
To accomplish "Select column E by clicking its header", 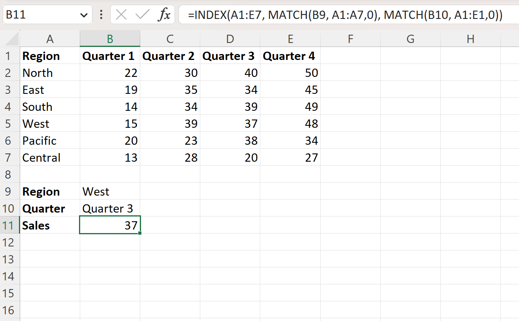I will [x=290, y=39].
